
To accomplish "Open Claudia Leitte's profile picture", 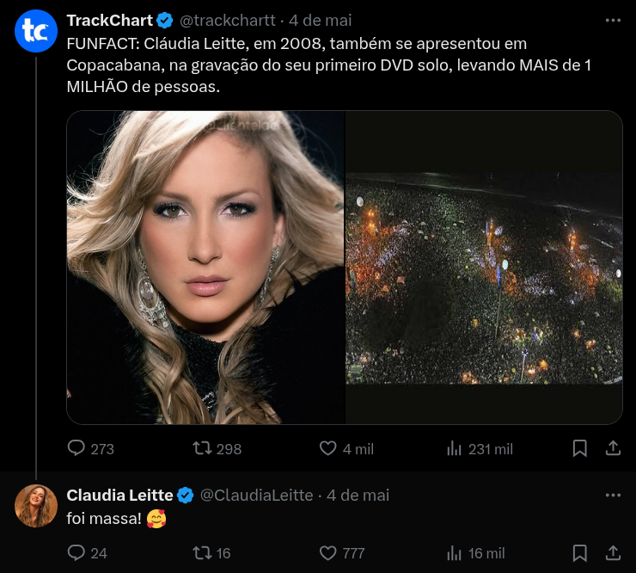I will coord(36,506).
